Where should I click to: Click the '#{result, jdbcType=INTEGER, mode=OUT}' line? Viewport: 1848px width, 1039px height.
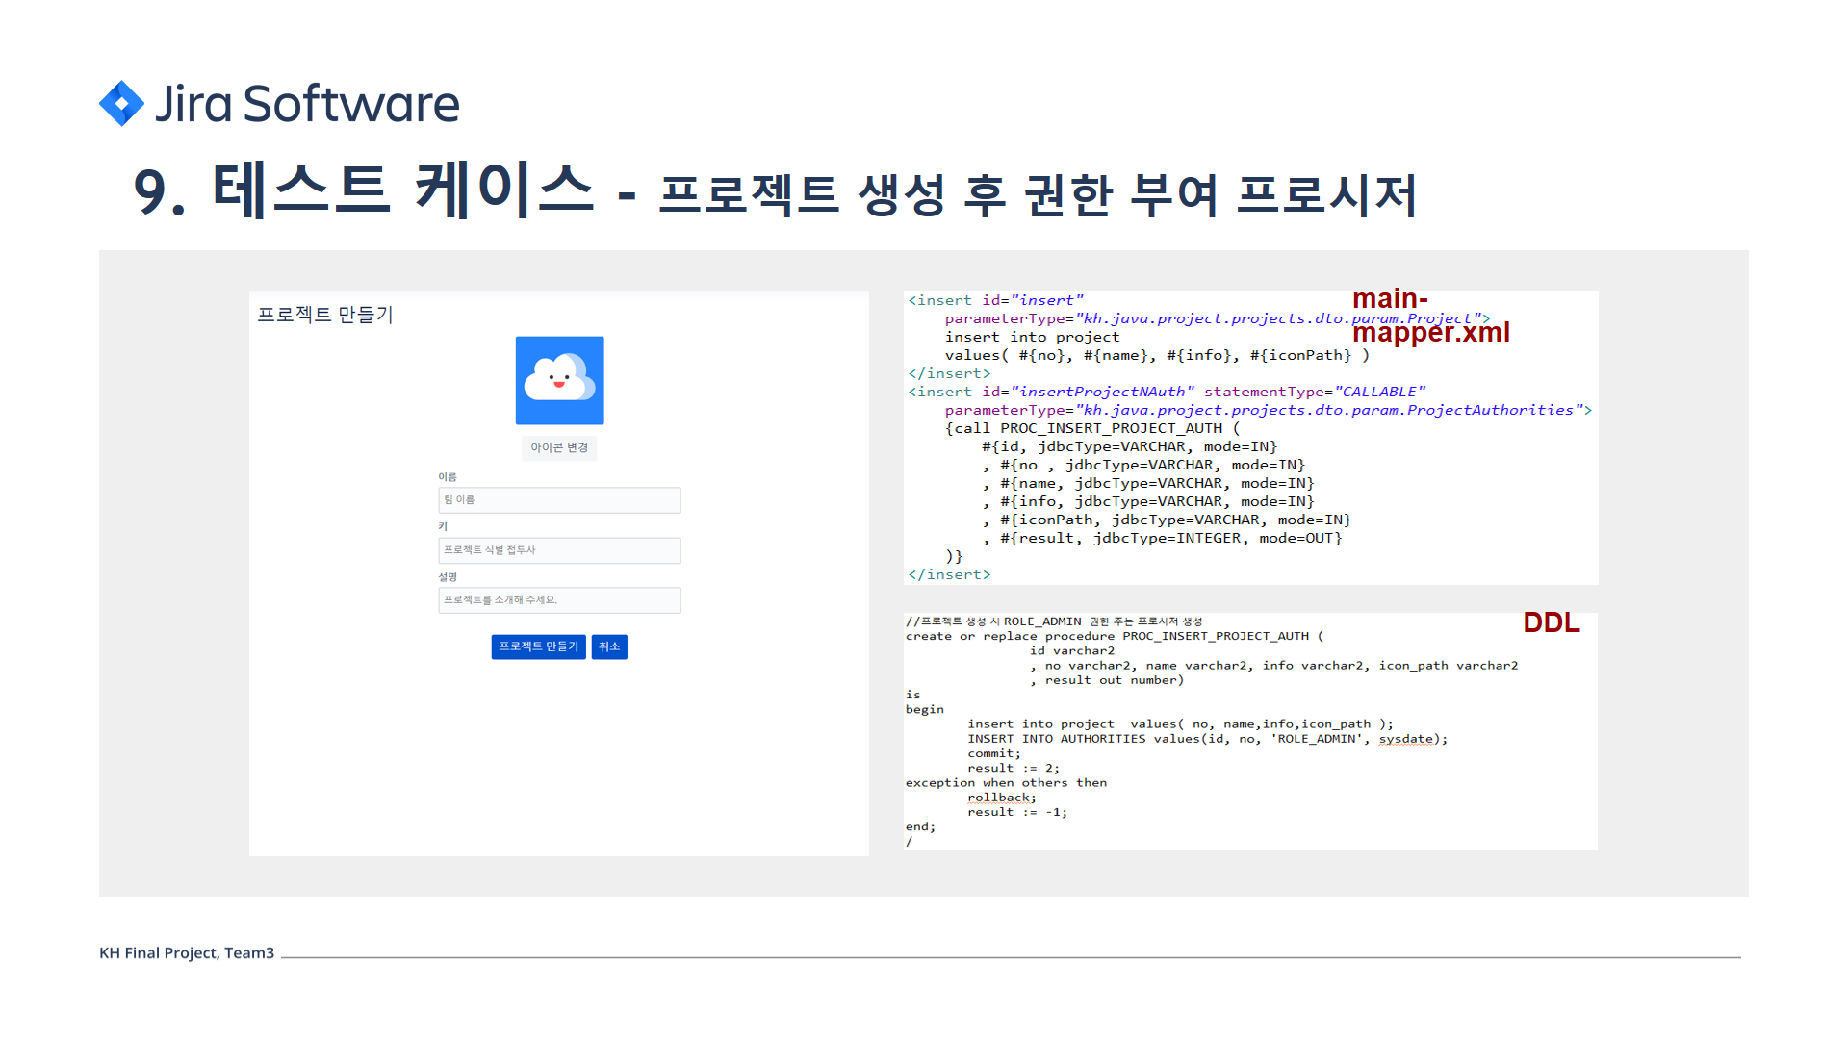click(1162, 538)
